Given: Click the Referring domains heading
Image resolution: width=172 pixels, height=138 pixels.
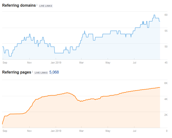Looking at the screenshot, I should click(x=19, y=5).
